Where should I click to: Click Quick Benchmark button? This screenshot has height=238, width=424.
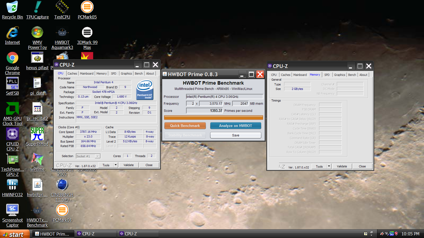coord(185,126)
